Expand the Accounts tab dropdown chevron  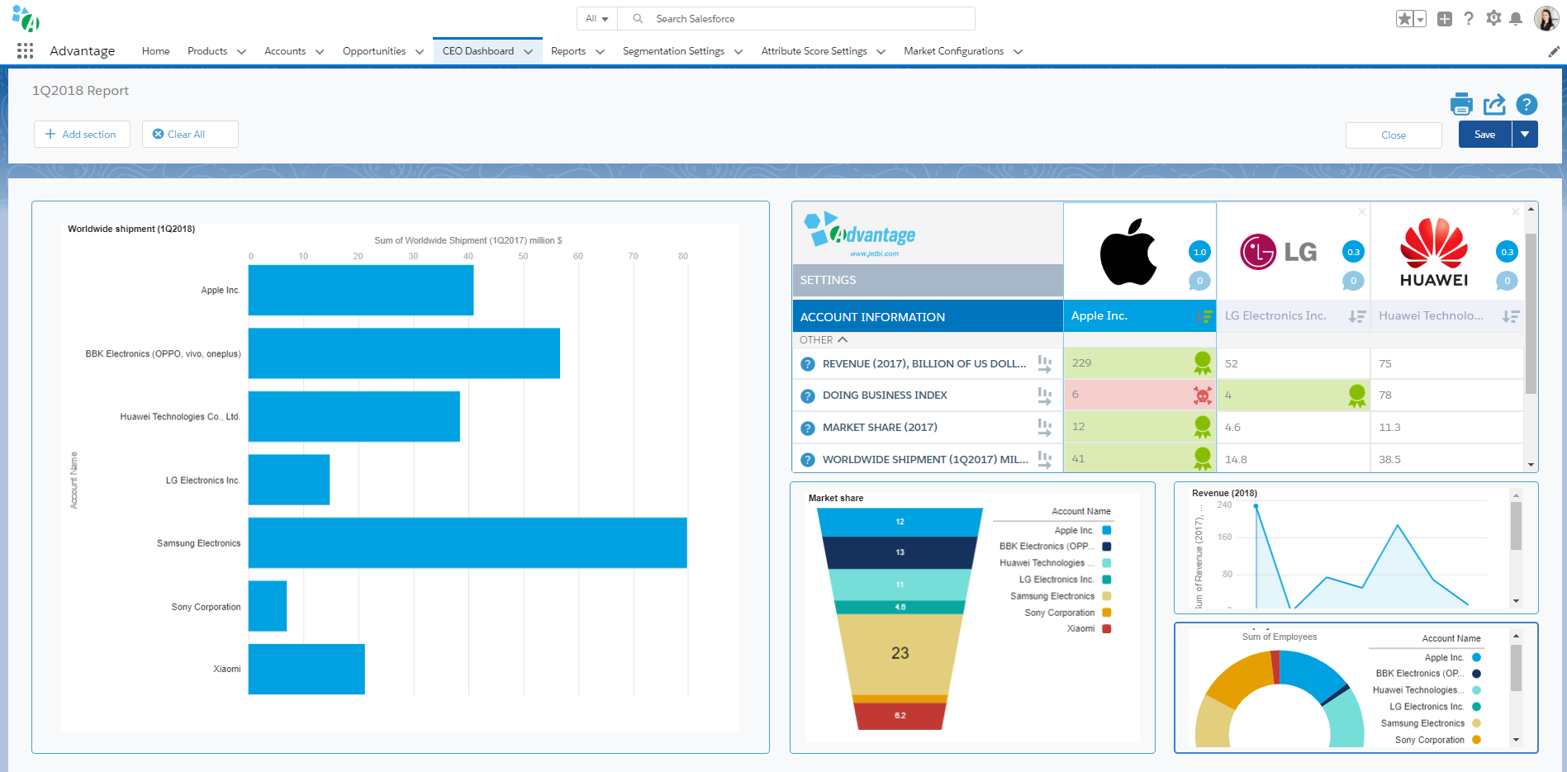tap(320, 51)
